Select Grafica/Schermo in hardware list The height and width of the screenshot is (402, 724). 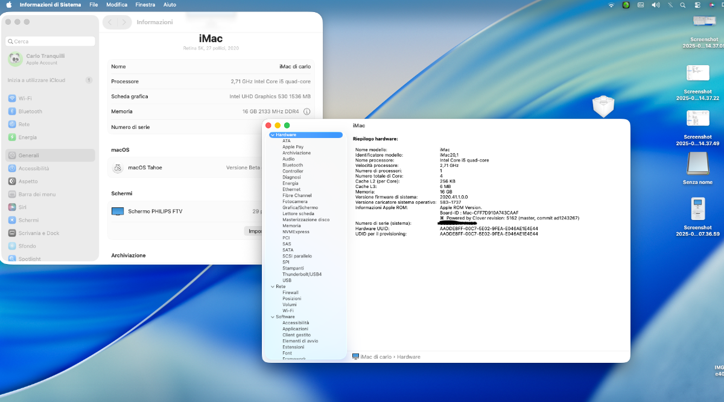300,207
